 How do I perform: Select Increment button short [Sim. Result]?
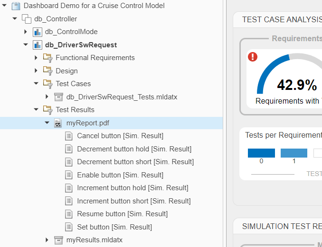coord(133,201)
